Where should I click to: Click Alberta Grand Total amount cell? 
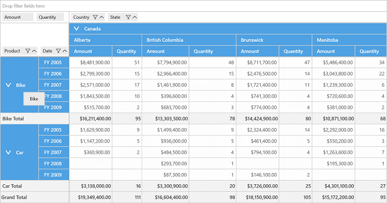[x=91, y=197]
